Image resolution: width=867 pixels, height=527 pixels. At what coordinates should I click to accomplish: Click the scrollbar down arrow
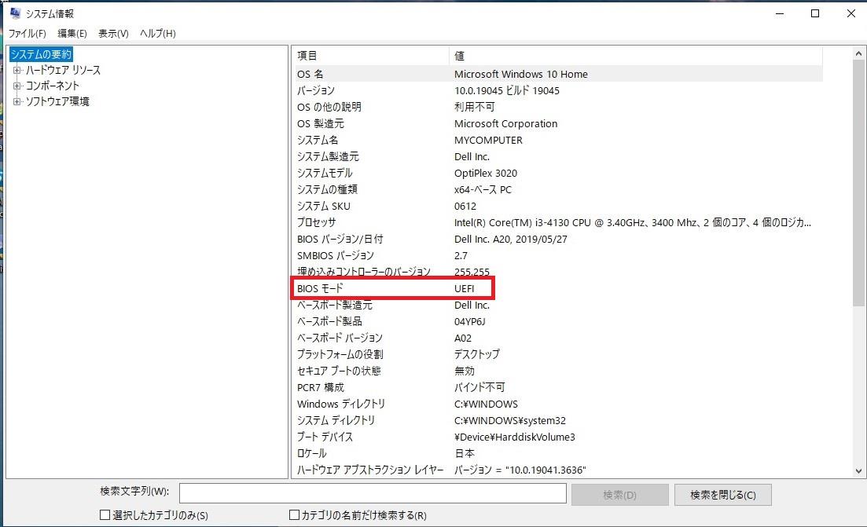click(858, 471)
